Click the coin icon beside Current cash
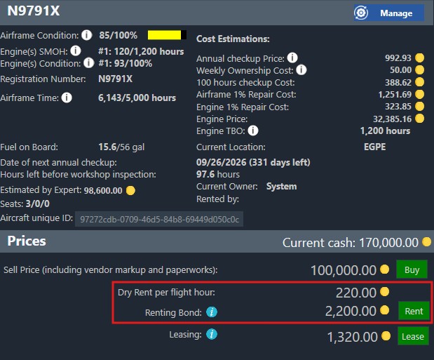The width and height of the screenshot is (434, 360). point(427,242)
